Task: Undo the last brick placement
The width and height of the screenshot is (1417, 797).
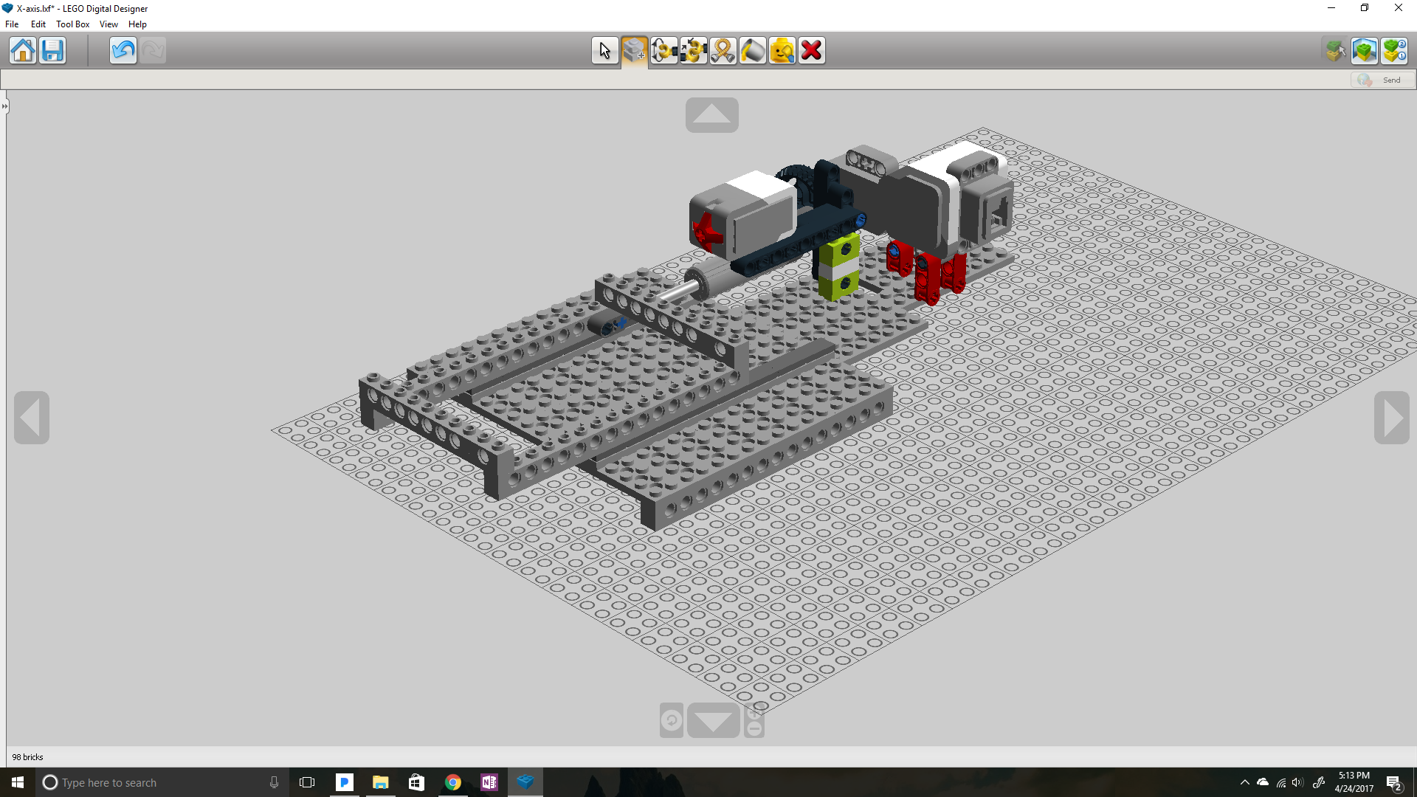Action: (123, 50)
